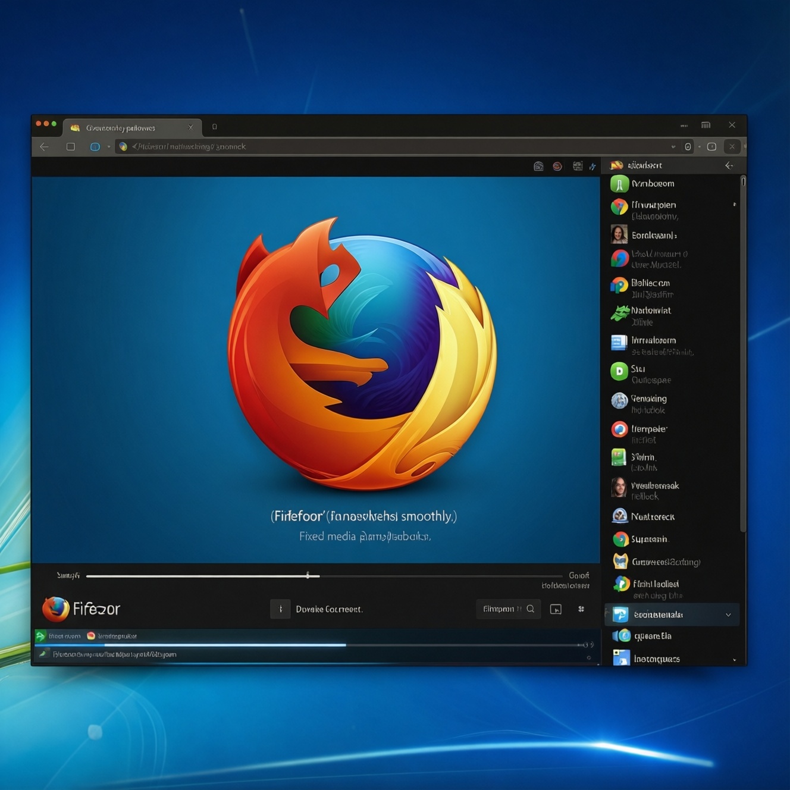Open a new tab with the small tab button

pos(215,127)
